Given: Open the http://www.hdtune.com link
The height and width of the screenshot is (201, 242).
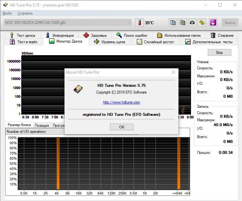Looking at the screenshot, I should 121,102.
